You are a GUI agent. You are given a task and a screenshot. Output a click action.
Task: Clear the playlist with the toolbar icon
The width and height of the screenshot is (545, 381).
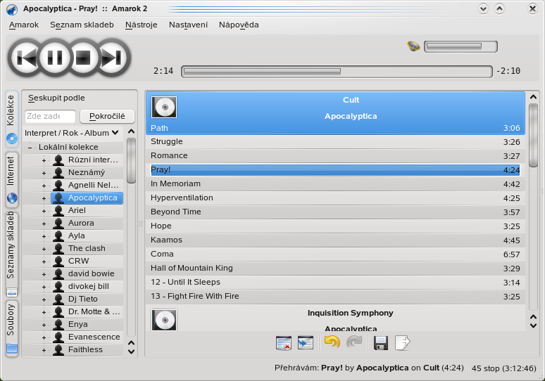click(x=284, y=343)
